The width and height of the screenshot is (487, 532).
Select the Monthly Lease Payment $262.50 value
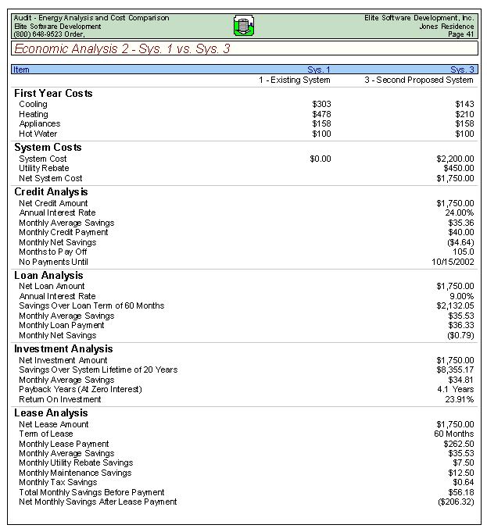pos(458,444)
